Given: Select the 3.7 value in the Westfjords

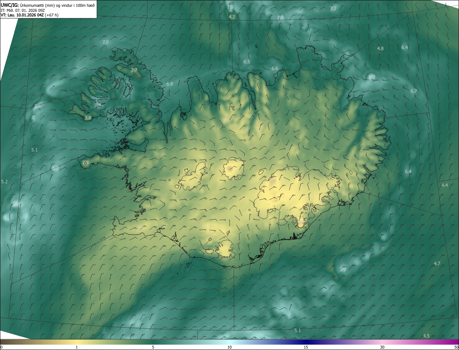Looking at the screenshot, I should point(134,70).
